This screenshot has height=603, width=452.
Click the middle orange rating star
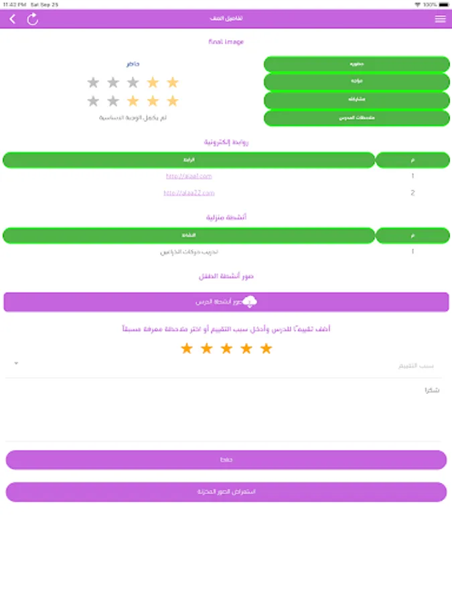(x=226, y=348)
